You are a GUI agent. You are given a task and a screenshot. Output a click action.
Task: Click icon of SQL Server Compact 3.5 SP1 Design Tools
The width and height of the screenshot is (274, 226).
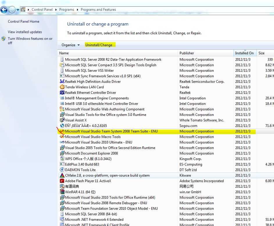[62, 65]
